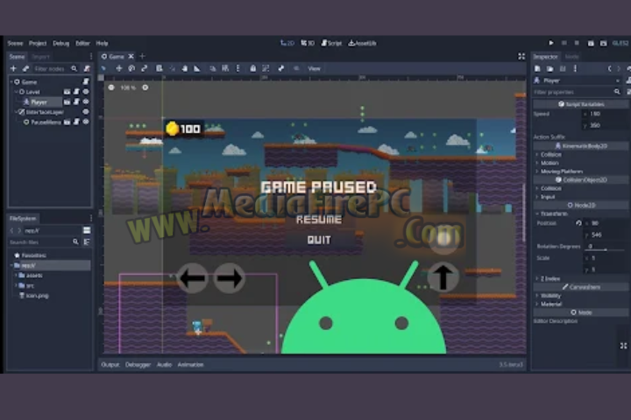Image resolution: width=631 pixels, height=420 pixels.
Task: Select the Pan Mode hand tool
Action: (x=184, y=68)
